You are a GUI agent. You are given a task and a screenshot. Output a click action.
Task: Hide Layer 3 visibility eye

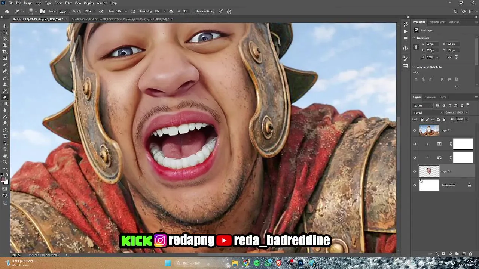pyautogui.click(x=415, y=171)
